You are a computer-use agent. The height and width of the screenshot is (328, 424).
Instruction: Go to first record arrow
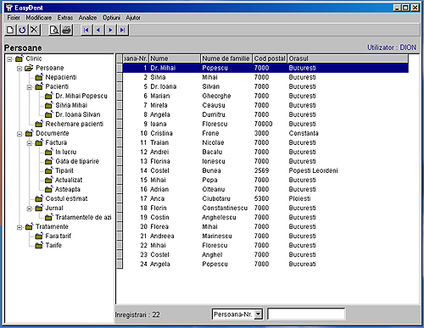click(x=86, y=30)
